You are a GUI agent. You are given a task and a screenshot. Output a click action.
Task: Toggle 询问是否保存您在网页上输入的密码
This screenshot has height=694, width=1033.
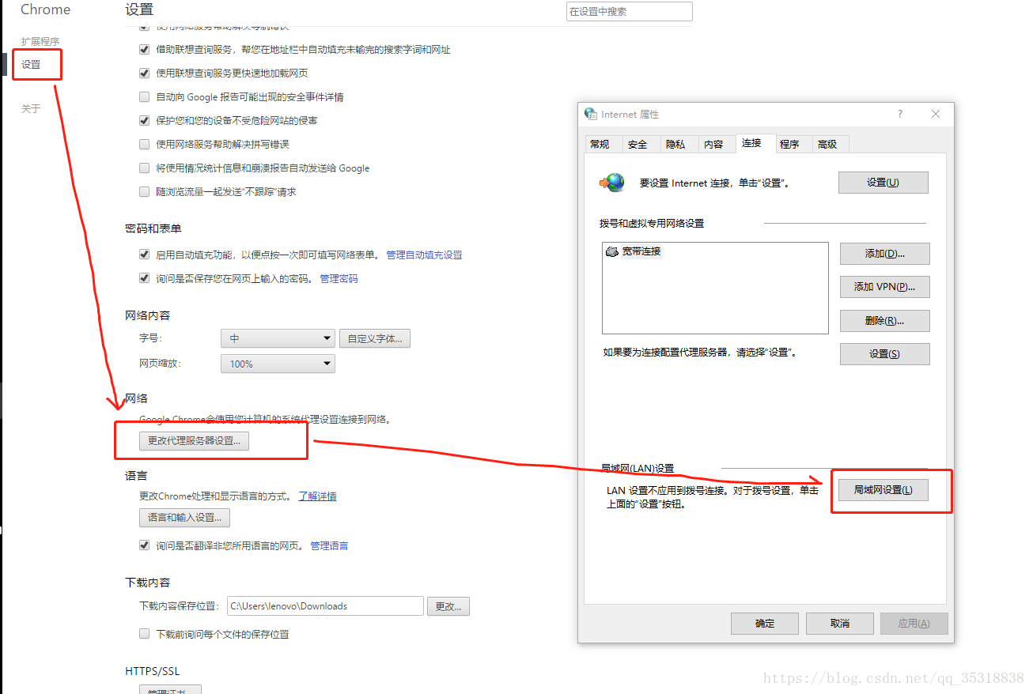pyautogui.click(x=144, y=278)
